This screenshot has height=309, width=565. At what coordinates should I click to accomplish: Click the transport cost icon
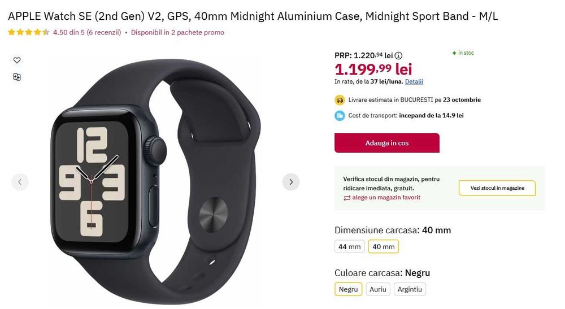point(340,116)
